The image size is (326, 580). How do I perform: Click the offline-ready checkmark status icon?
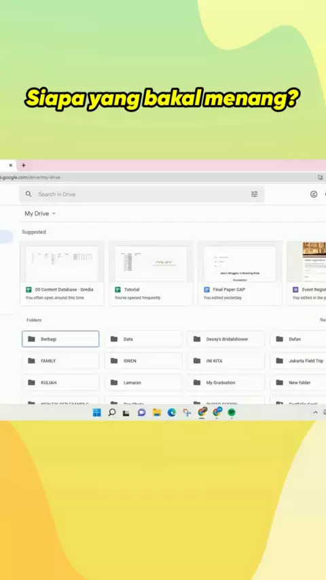(x=314, y=194)
